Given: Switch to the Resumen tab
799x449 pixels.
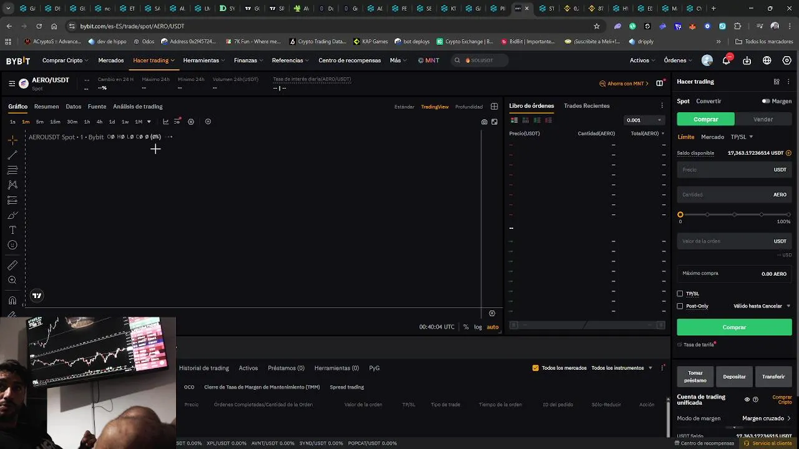Looking at the screenshot, I should [46, 107].
